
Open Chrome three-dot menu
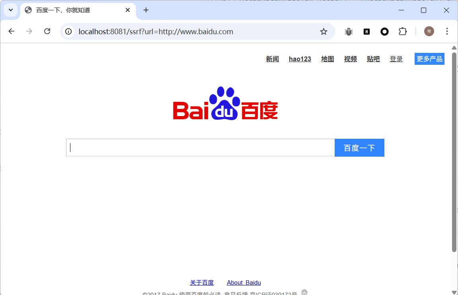point(447,31)
